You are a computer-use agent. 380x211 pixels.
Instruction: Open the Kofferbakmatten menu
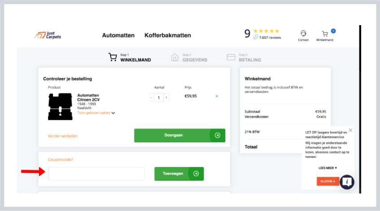click(167, 35)
